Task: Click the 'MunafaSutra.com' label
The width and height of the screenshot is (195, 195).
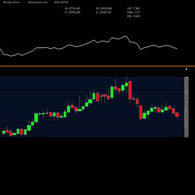Action: point(38,2)
